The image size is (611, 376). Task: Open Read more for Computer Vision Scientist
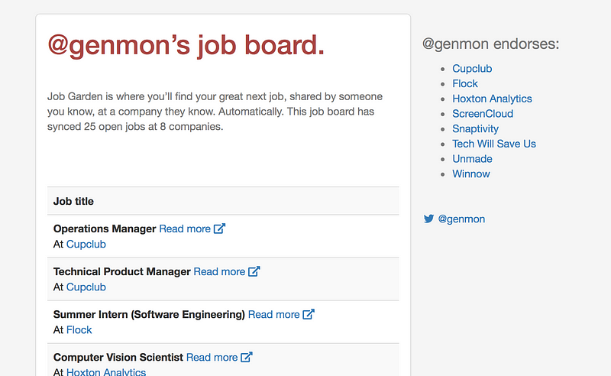pos(212,358)
